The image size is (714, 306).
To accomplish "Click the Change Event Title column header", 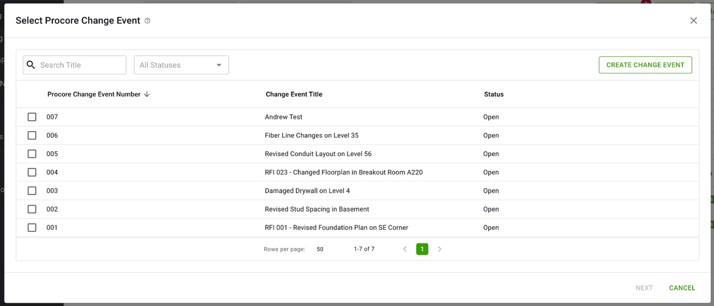I will pyautogui.click(x=294, y=94).
